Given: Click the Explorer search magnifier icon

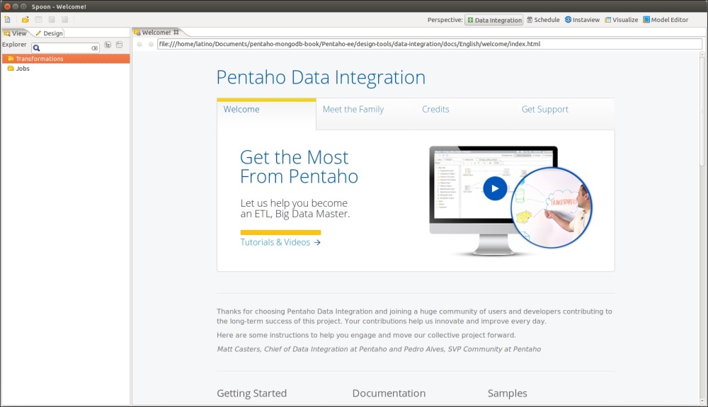Looking at the screenshot, I should point(37,48).
